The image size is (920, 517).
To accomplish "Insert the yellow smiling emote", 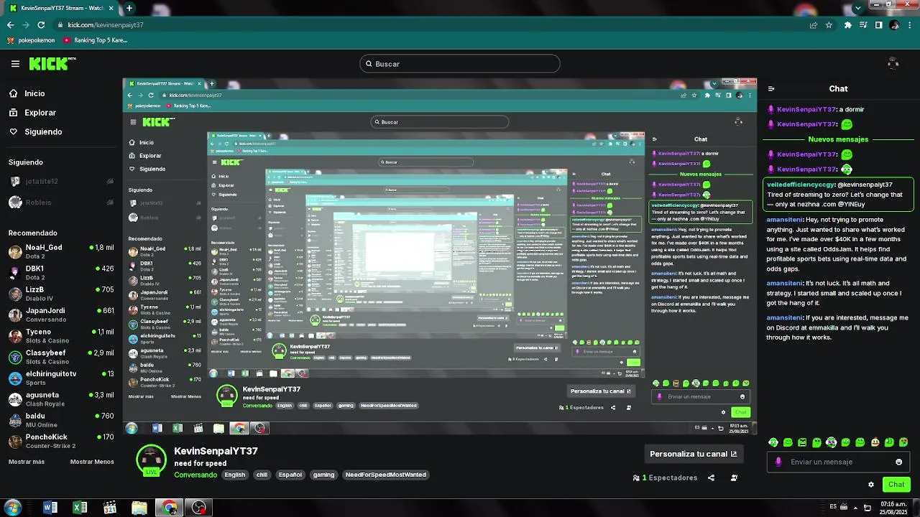I will 875,442.
